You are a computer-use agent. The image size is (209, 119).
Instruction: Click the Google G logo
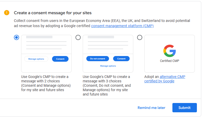coord(170,51)
